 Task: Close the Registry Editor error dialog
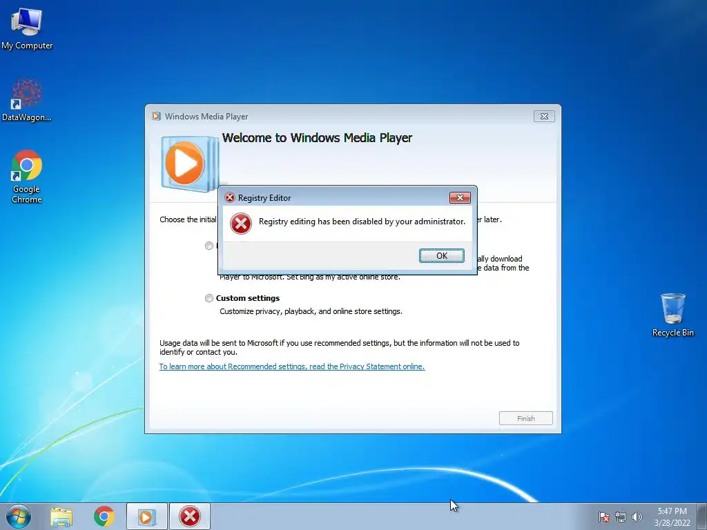(460, 197)
